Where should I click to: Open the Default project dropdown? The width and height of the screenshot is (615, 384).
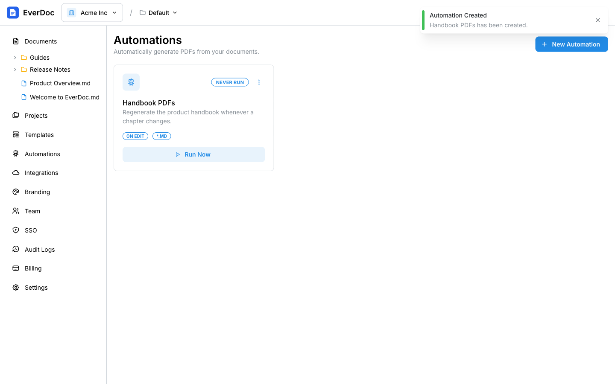[x=158, y=13]
